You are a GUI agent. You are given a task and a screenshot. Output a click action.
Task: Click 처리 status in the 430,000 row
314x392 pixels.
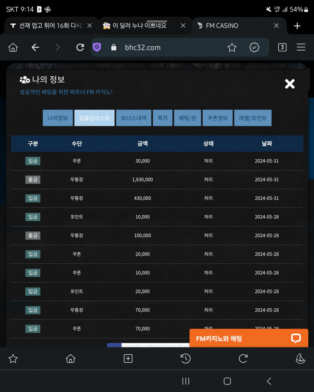click(x=208, y=198)
